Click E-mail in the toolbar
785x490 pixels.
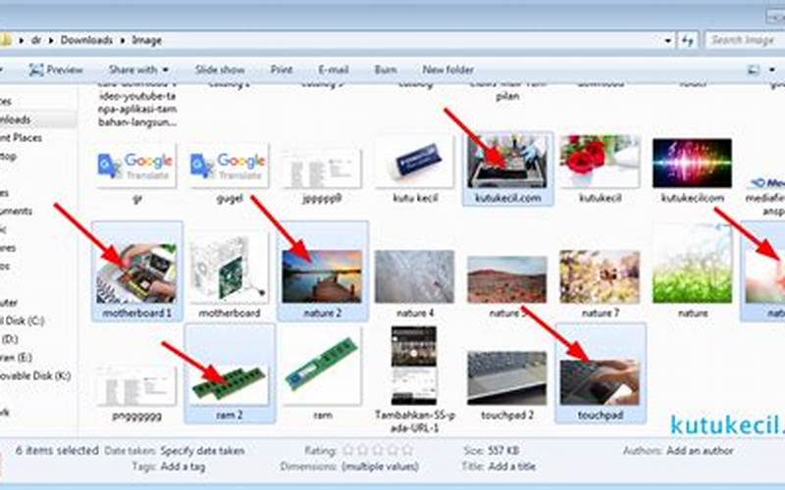333,70
